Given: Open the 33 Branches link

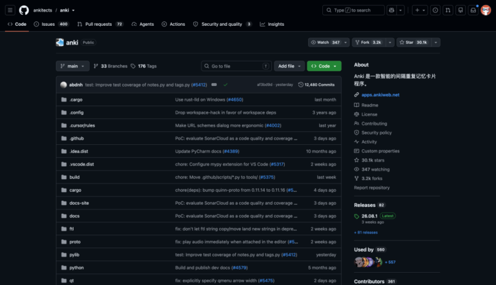Looking at the screenshot, I should [x=110, y=66].
